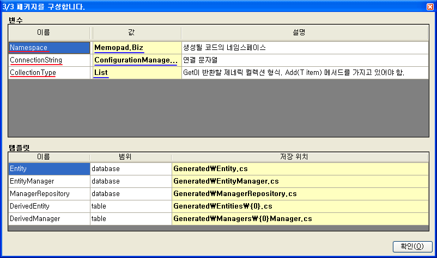The image size is (437, 258).
Task: Edit the Memopad.Biz namespace value
Action: [137, 48]
